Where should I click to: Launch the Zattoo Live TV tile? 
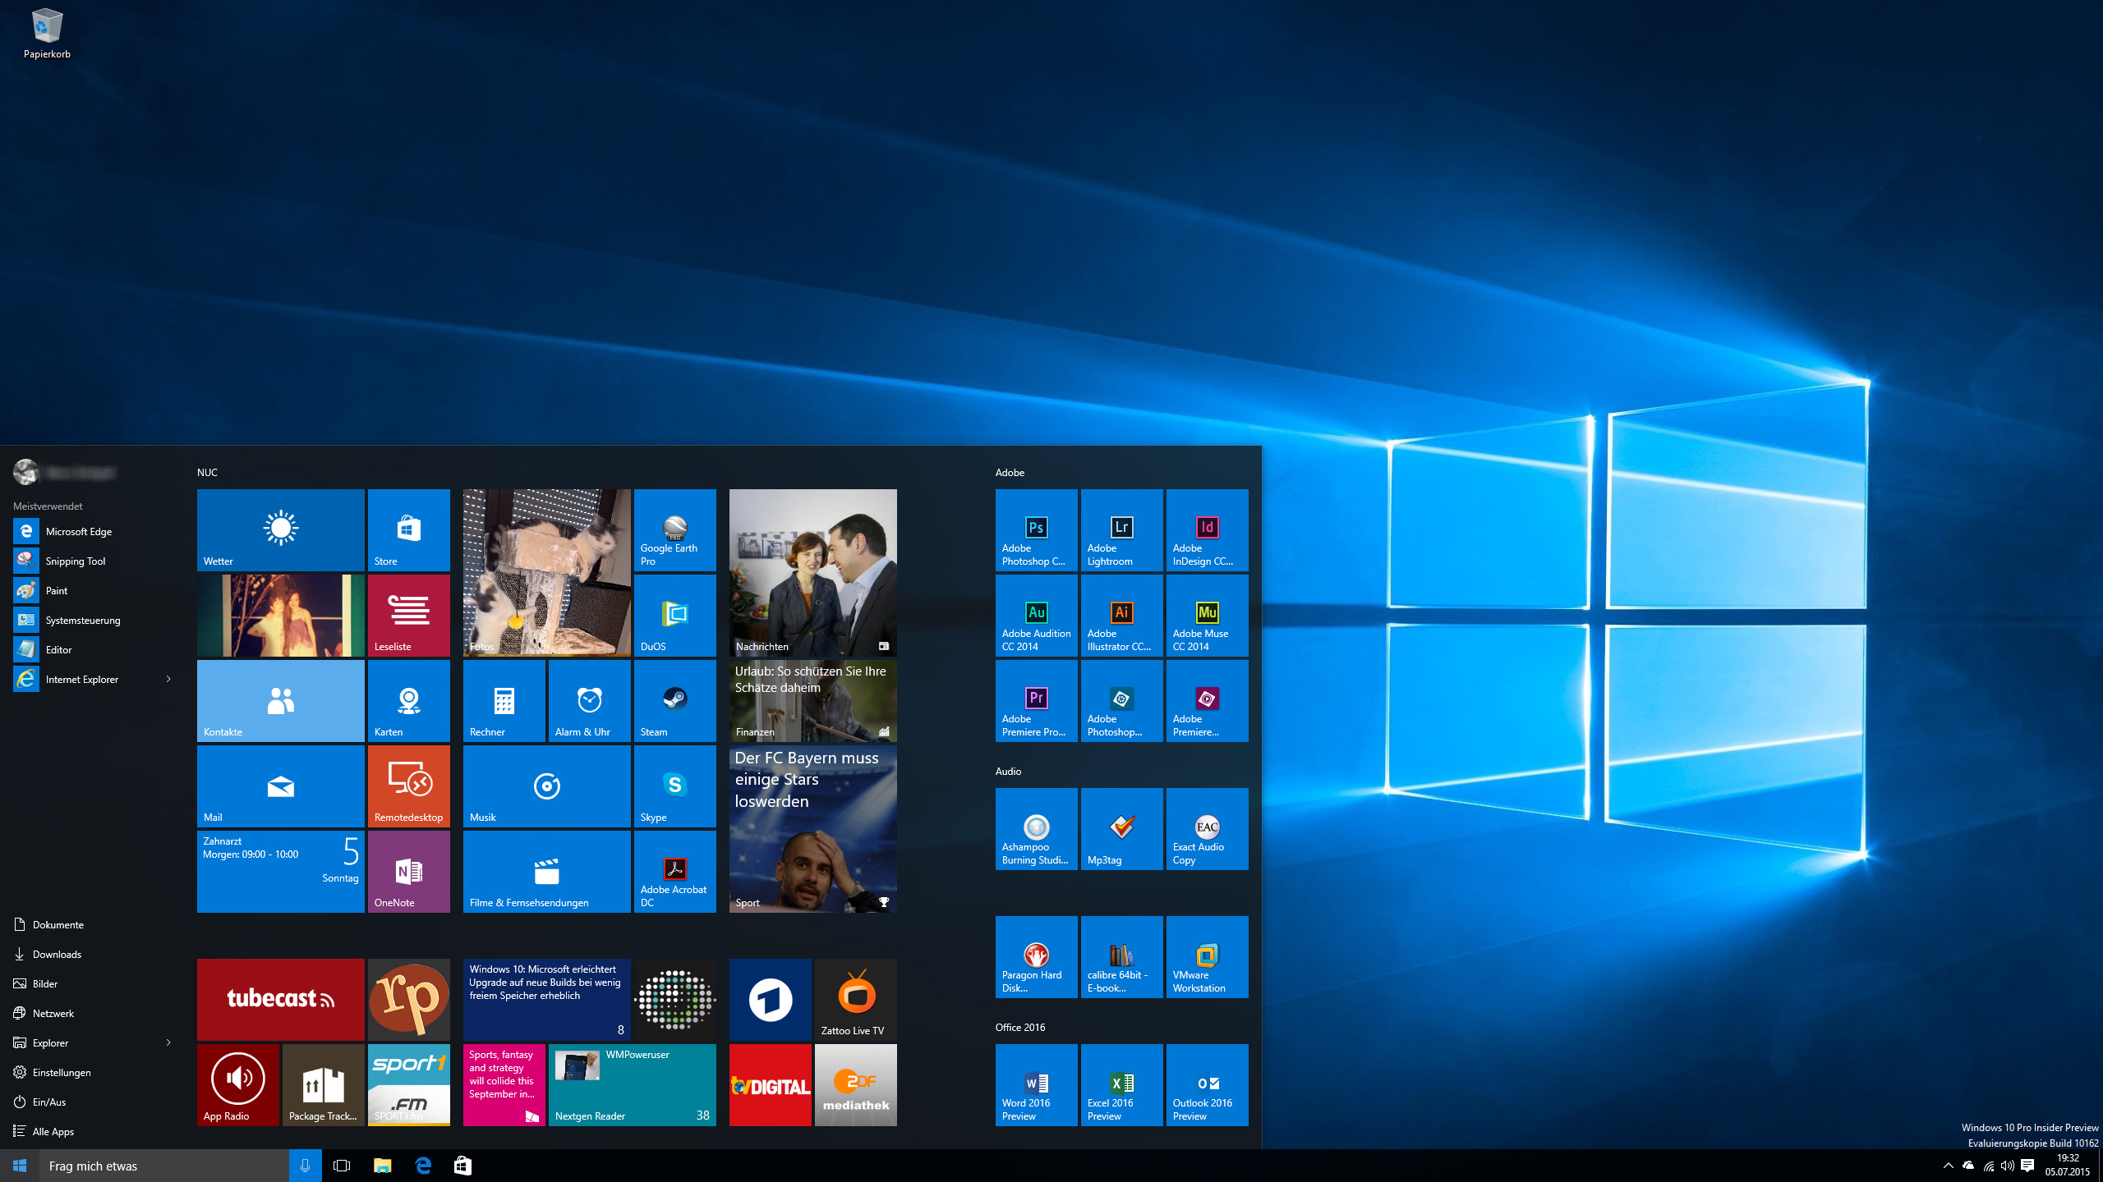(x=855, y=1000)
